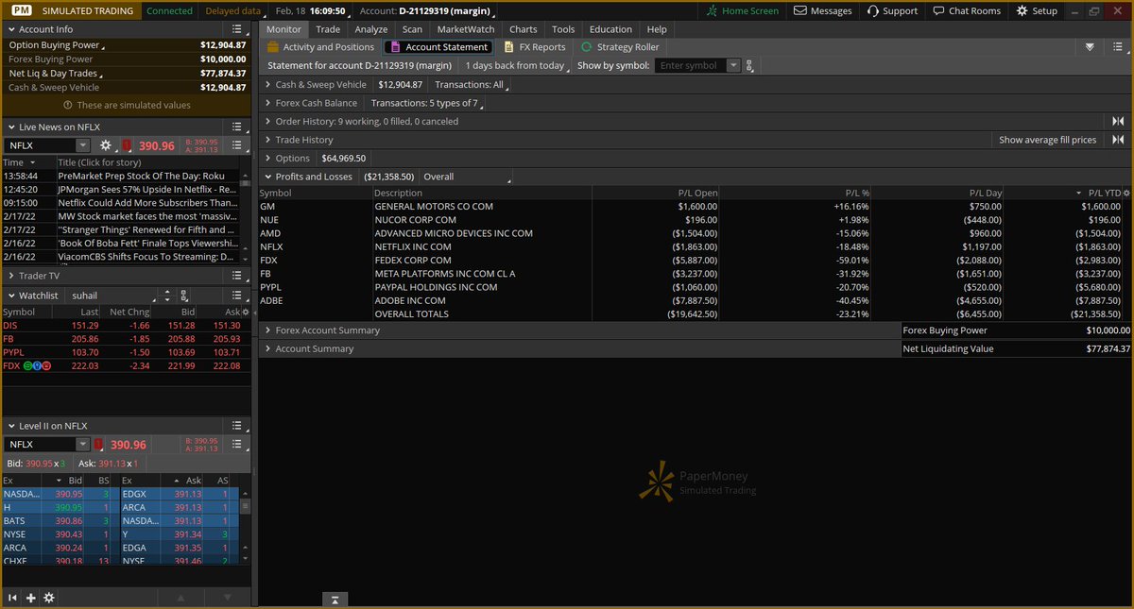Open the FX Reports subtab

click(535, 46)
